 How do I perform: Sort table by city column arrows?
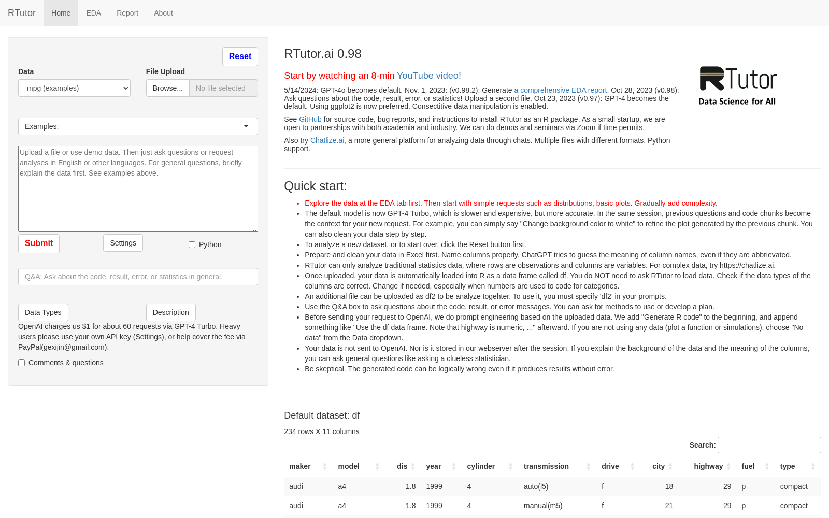tap(670, 466)
